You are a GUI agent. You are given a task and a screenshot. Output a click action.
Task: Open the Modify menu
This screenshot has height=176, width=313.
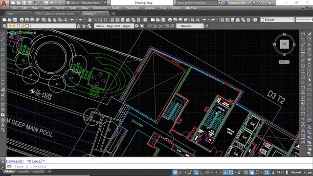pos(116,8)
